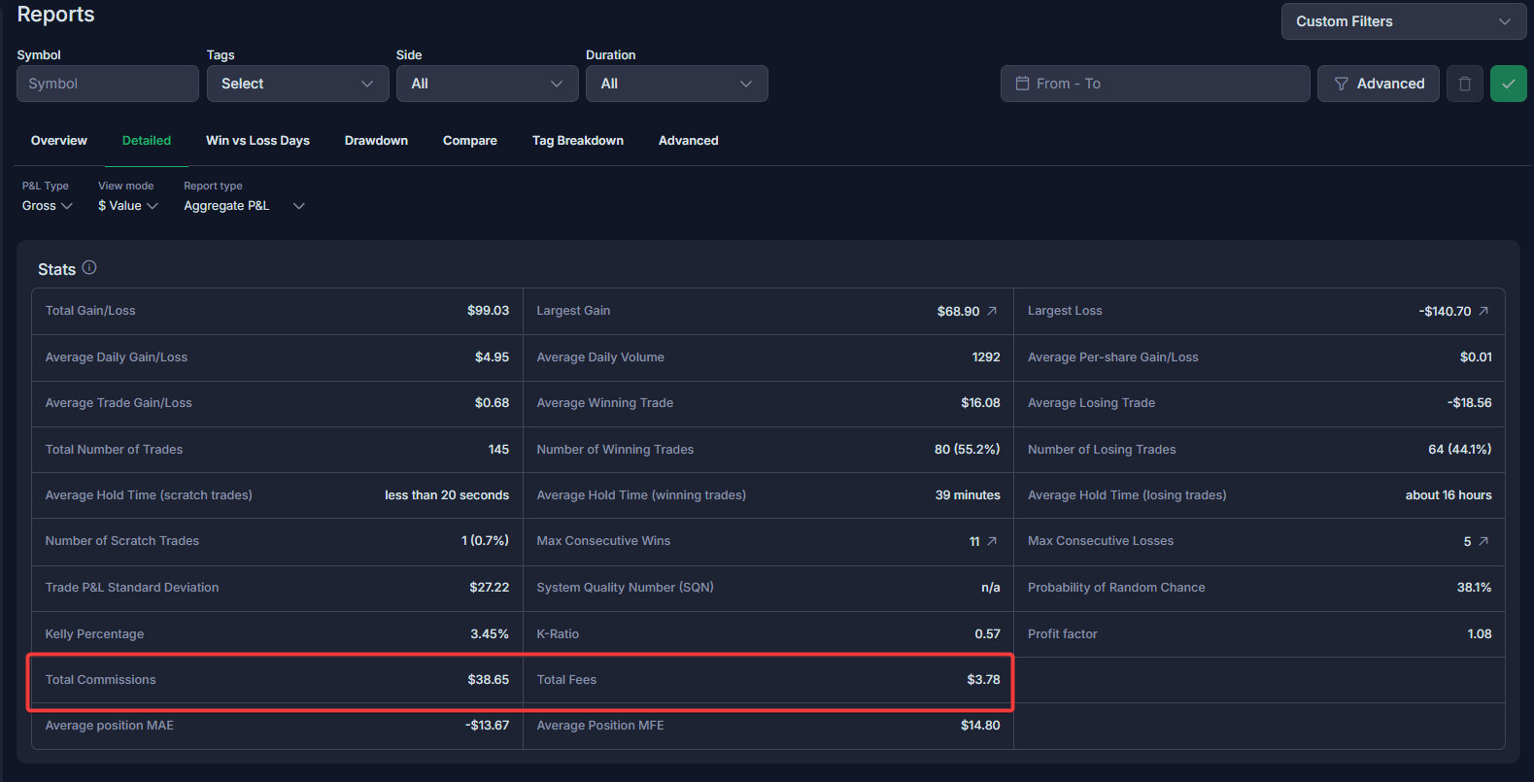Click the Total Gain/Loss value $99.03
The image size is (1534, 782).
488,311
